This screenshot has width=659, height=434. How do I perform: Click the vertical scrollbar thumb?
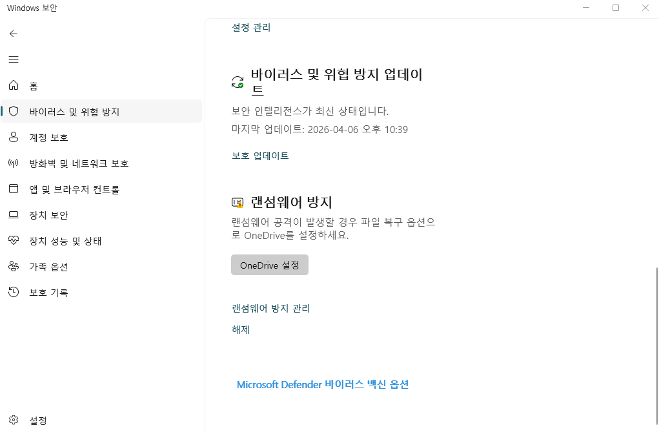(x=656, y=346)
